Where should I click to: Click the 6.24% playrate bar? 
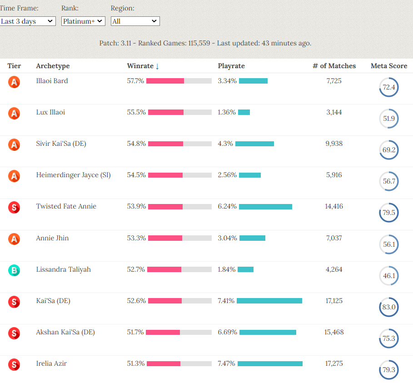click(265, 207)
